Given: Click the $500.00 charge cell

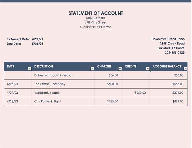Looking at the screenshot, I should click(112, 84).
